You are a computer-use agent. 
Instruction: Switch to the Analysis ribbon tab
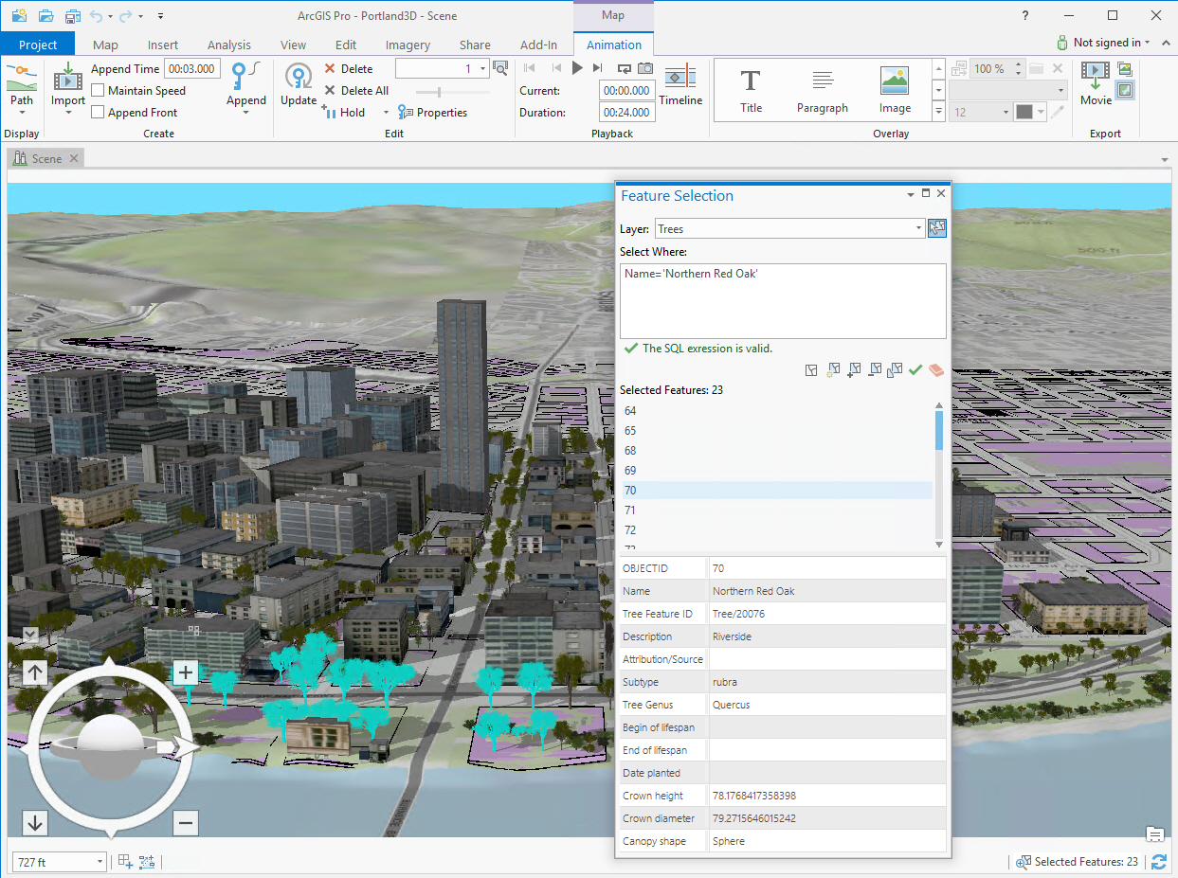[228, 45]
